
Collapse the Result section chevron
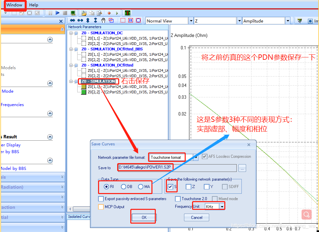coord(50,137)
